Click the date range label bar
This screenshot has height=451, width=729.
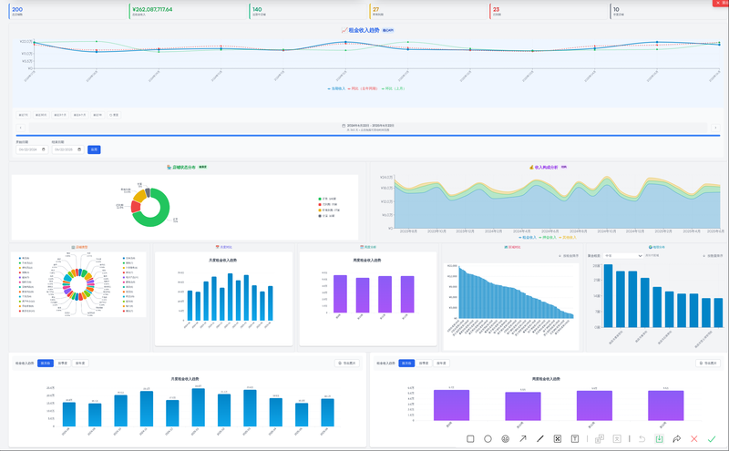click(x=368, y=128)
